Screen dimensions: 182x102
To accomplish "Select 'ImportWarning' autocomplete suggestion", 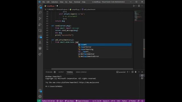I will click(x=105, y=49).
